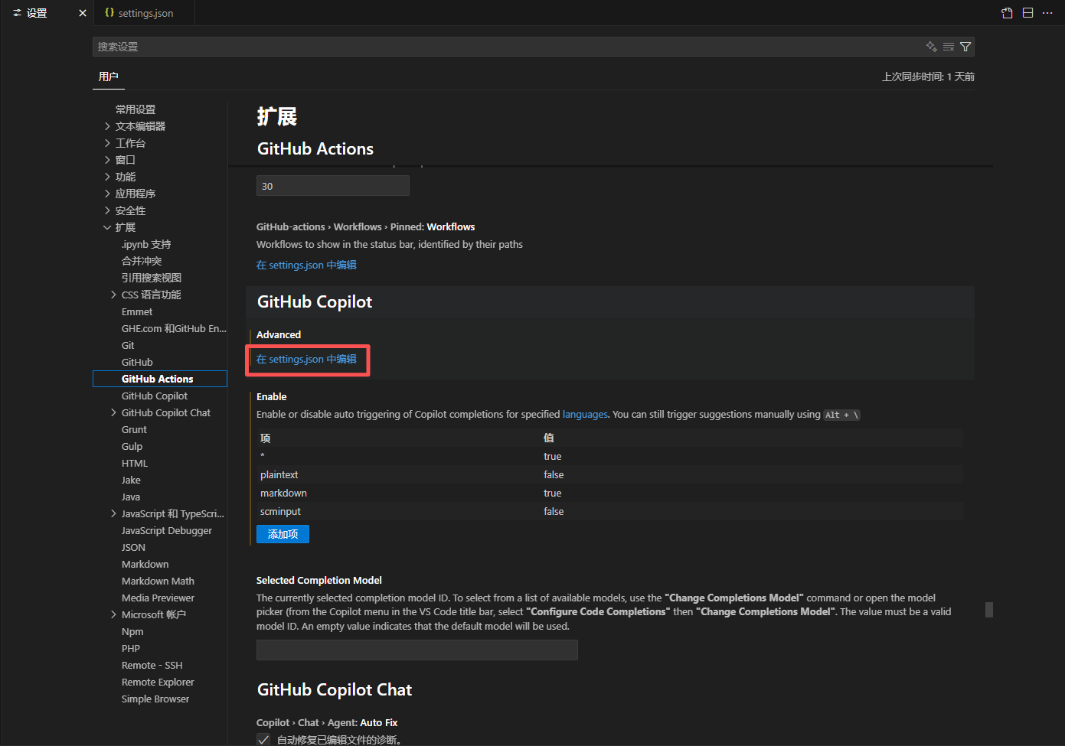Select the * row in Enable table
1065x746 pixels.
coord(610,456)
